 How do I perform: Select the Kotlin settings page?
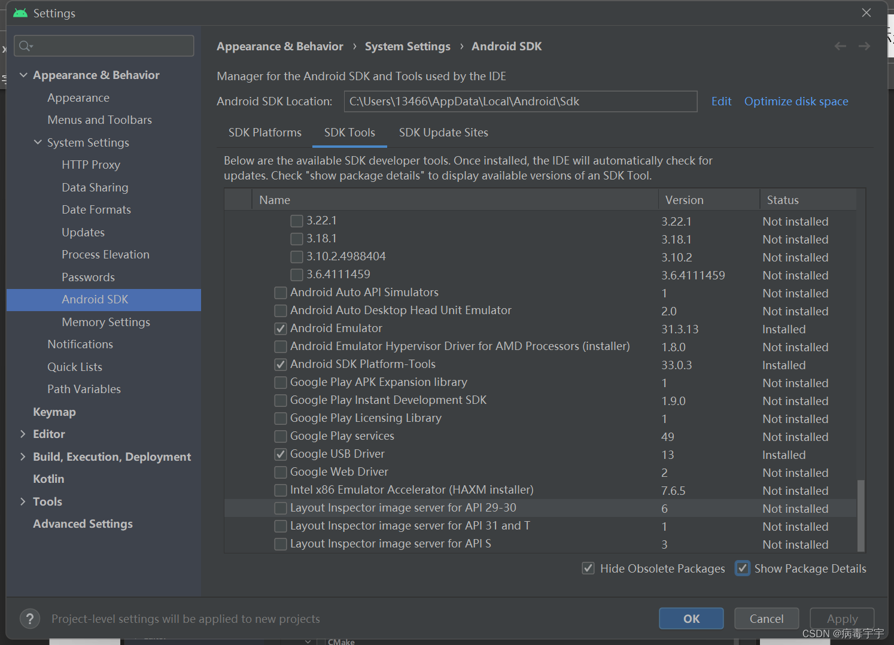point(48,479)
